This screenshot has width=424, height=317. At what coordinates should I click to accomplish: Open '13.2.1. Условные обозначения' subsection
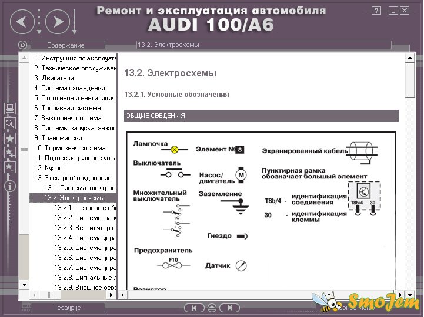tap(85, 208)
